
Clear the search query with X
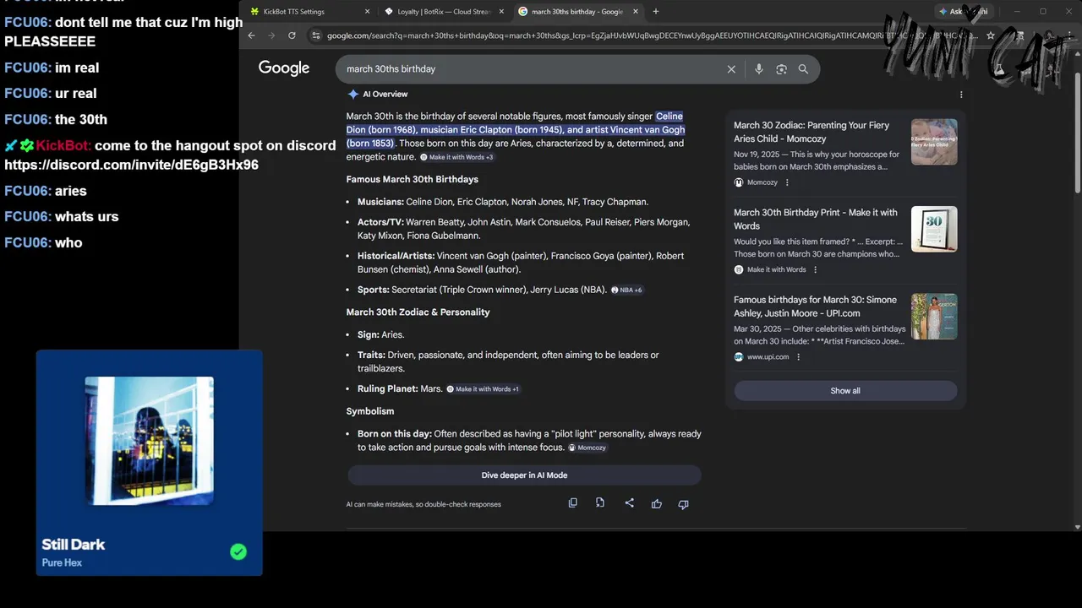click(731, 69)
